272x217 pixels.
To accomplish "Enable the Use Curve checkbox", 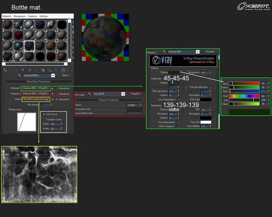I will [x=44, y=114].
